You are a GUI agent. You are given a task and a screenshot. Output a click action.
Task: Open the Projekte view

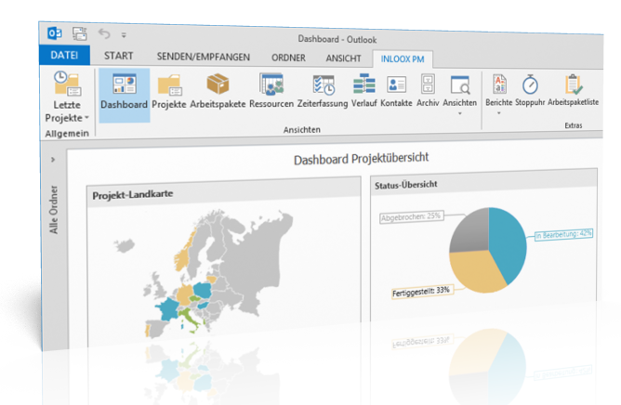(169, 91)
